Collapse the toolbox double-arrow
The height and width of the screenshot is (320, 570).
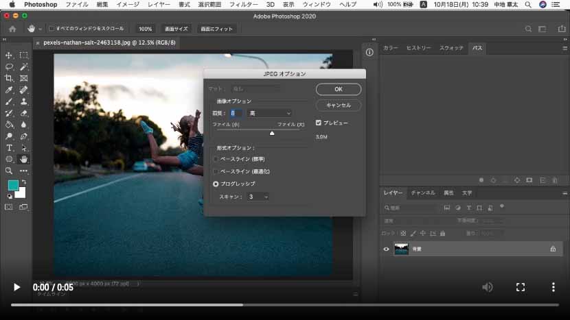(4, 39)
